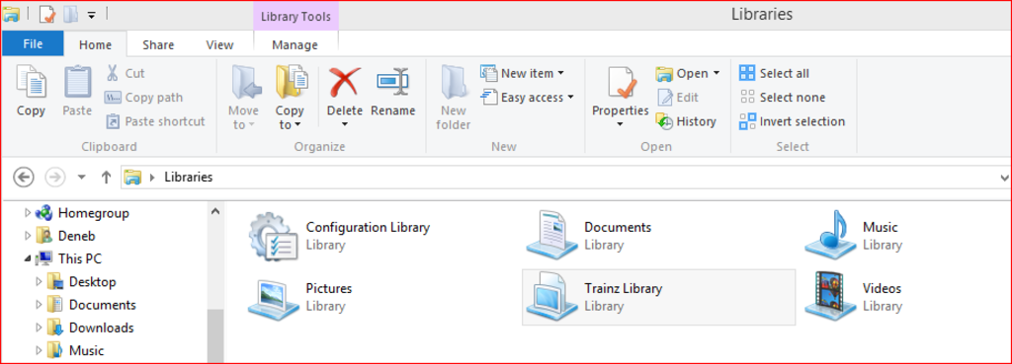Open the dropdown arrow beside Open
The width and height of the screenshot is (1012, 364).
[717, 73]
